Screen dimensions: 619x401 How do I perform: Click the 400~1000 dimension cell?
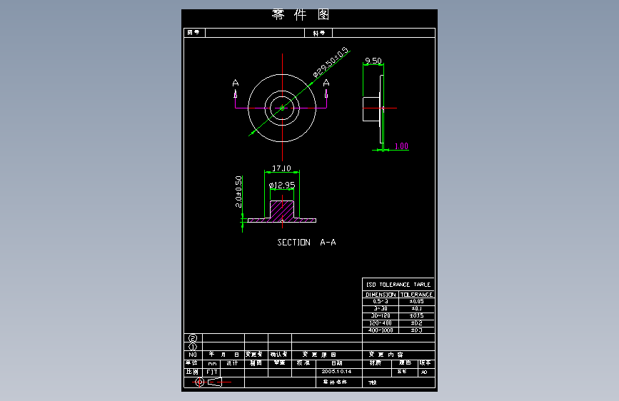tap(381, 330)
